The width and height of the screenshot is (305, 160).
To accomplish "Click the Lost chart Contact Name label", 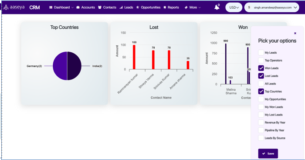I will tap(161, 98).
